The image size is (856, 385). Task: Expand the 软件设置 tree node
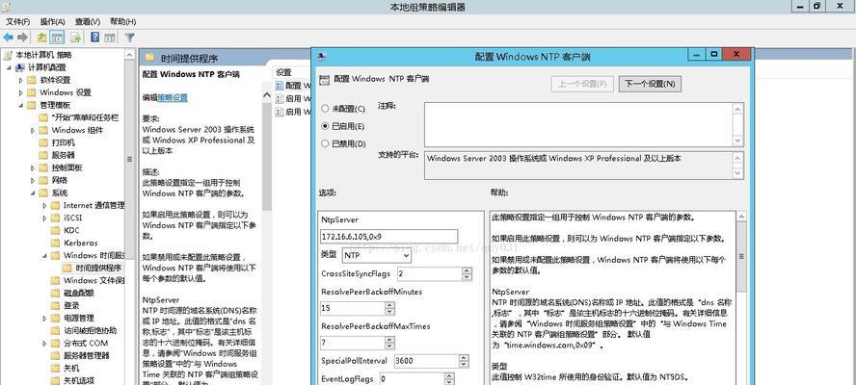pyautogui.click(x=21, y=80)
